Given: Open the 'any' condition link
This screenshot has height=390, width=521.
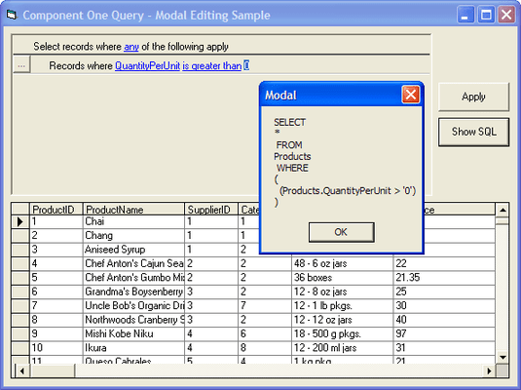Looking at the screenshot, I should [131, 47].
